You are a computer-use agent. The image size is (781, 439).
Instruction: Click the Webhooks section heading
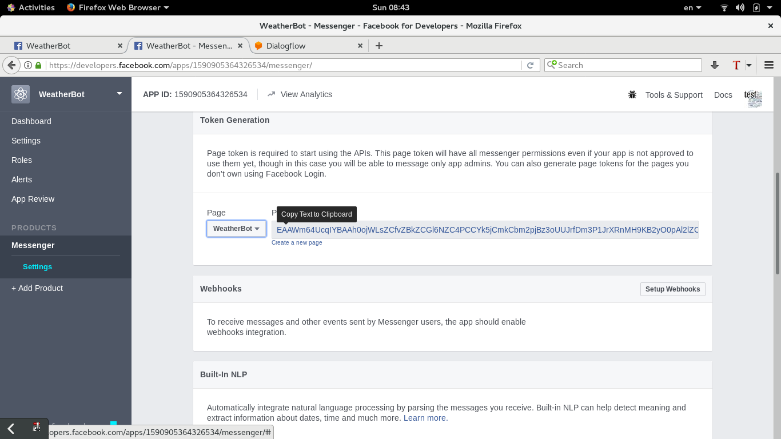pyautogui.click(x=221, y=289)
